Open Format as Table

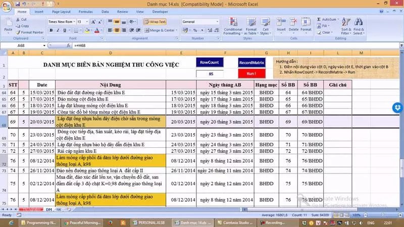251,26
